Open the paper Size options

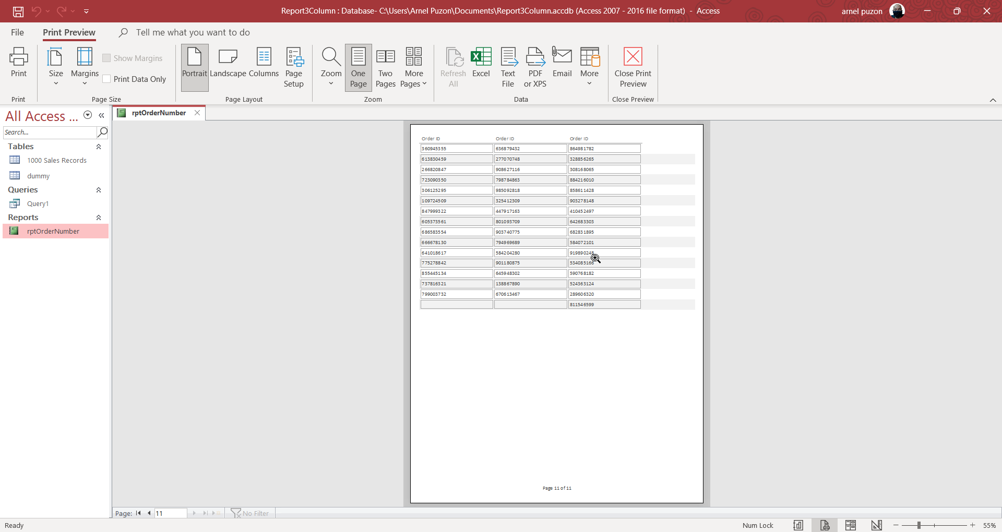click(56, 67)
